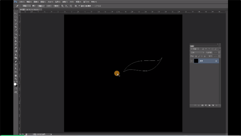Create a new adjustment layer
The image size is (241, 136).
206,106
